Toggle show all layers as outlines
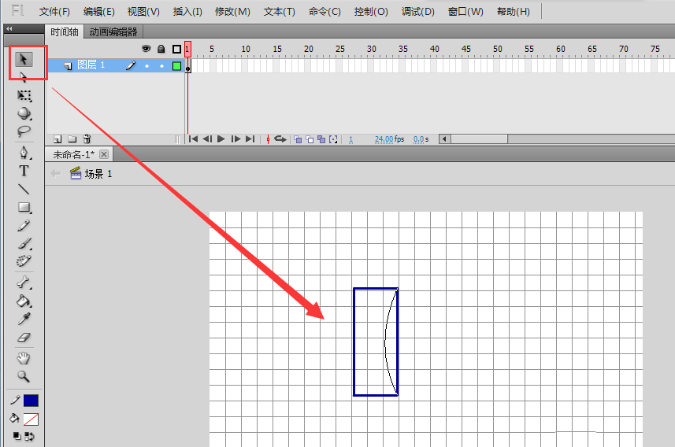This screenshot has width=675, height=447. tap(176, 49)
